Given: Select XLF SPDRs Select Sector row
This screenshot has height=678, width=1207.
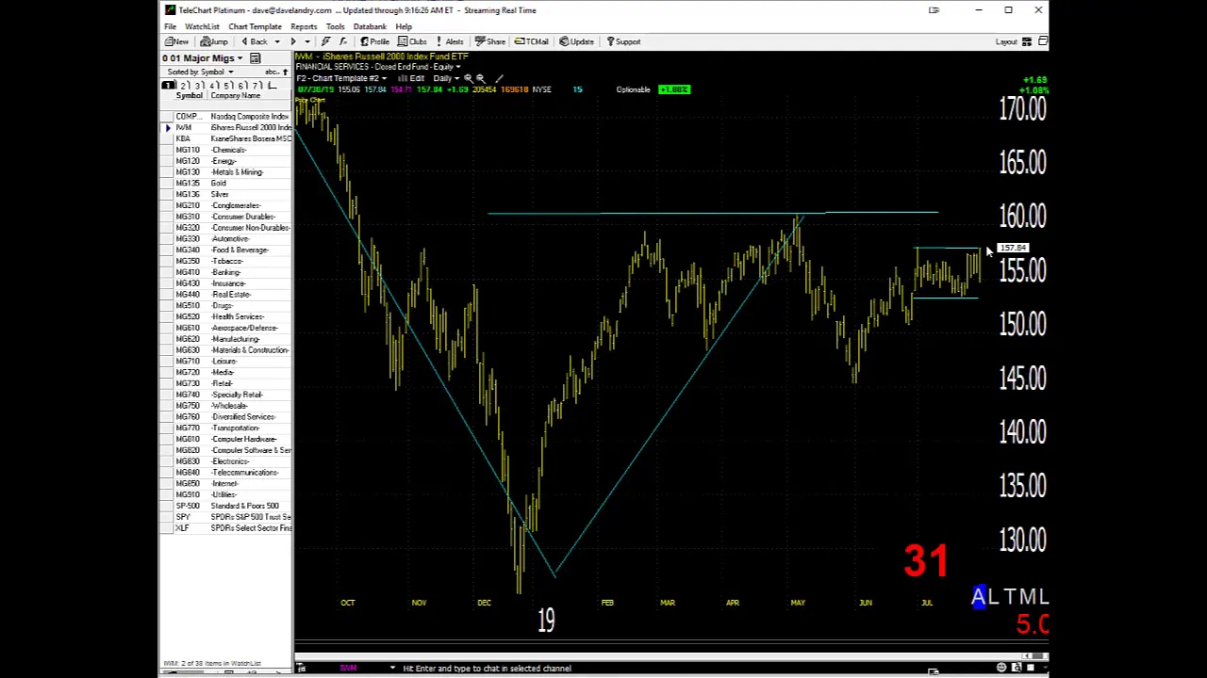Looking at the screenshot, I should coord(226,528).
